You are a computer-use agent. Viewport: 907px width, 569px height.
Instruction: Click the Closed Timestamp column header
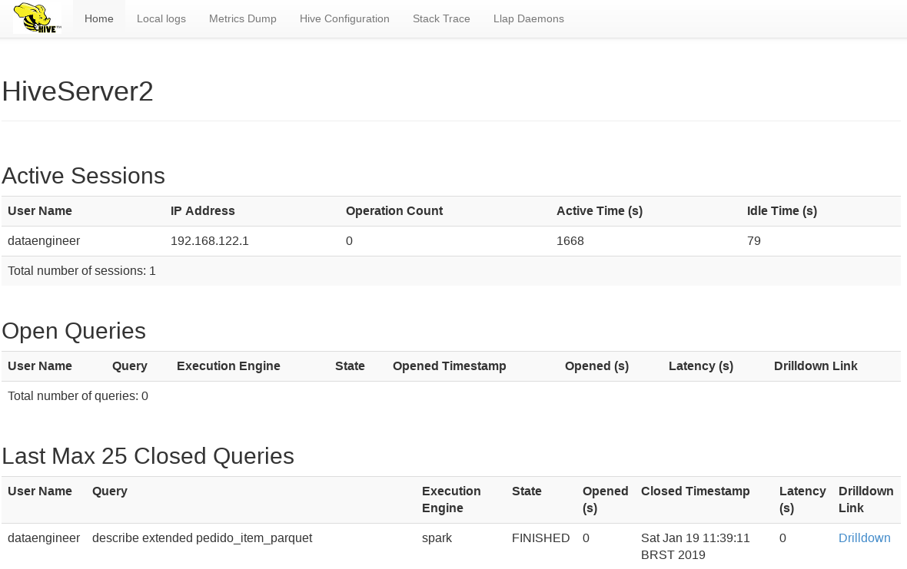pos(696,491)
